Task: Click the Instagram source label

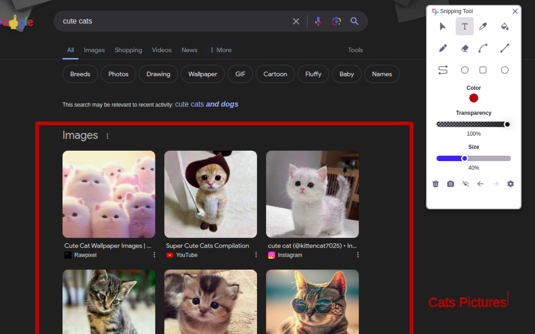Action: tap(290, 255)
